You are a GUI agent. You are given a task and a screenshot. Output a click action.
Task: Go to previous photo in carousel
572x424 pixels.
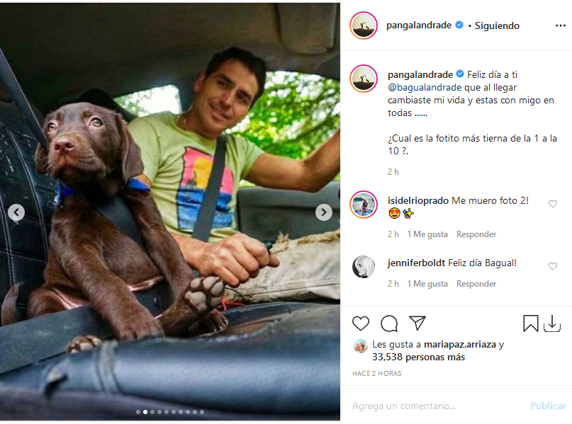coord(16,212)
